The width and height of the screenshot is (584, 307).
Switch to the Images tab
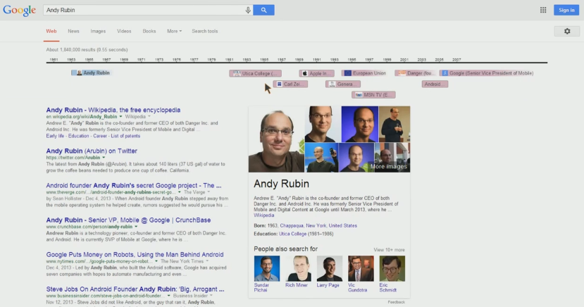tap(98, 31)
